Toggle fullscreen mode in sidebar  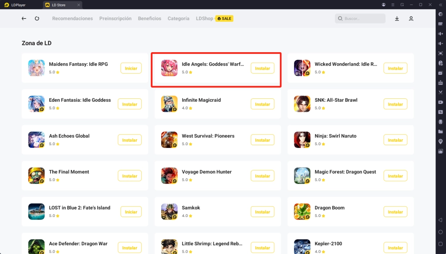click(441, 53)
